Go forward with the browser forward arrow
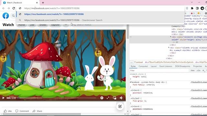207x116 pixels. point(9,8)
